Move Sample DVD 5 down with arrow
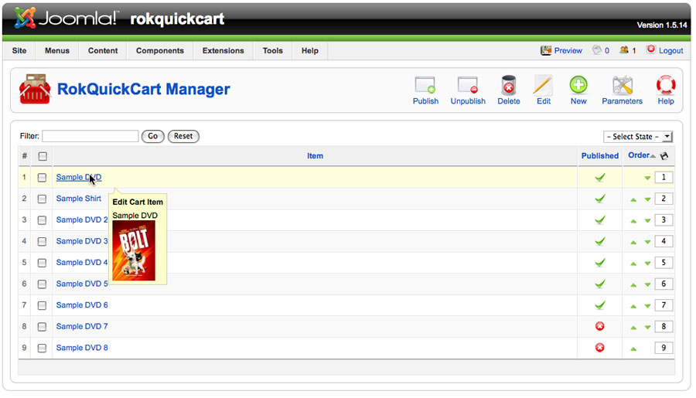Viewport: 696px width, 398px height. (647, 285)
